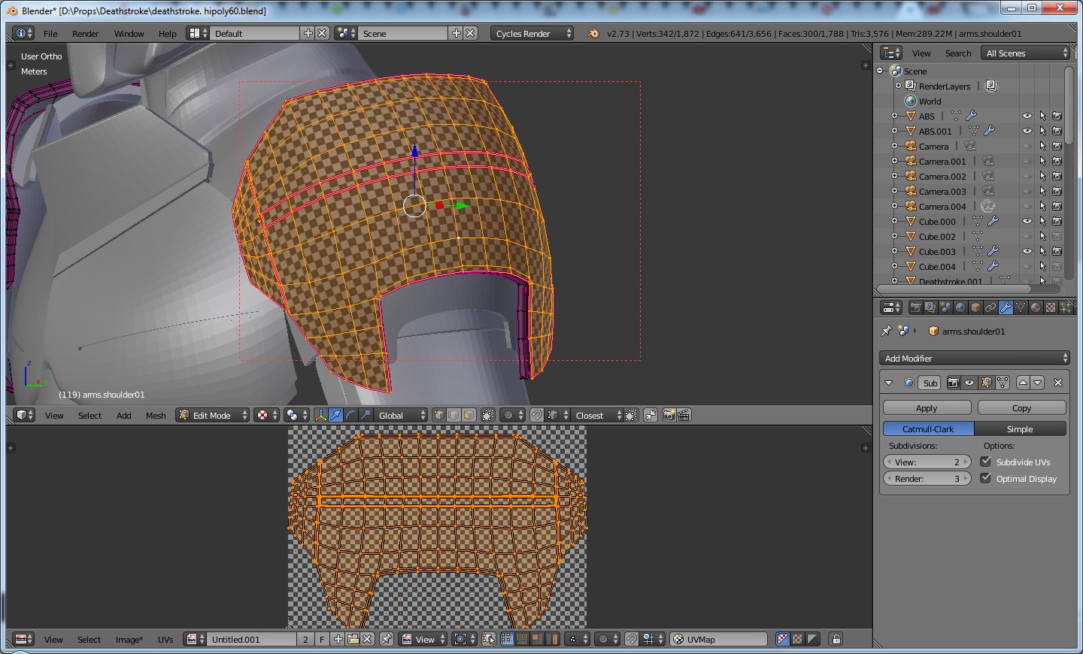
Task: Select vertex select mode in 3D header
Action: [x=439, y=415]
